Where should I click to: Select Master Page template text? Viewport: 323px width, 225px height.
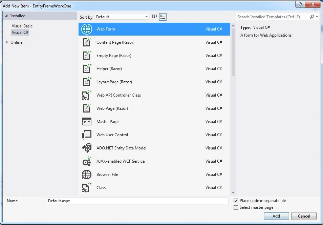pos(108,121)
